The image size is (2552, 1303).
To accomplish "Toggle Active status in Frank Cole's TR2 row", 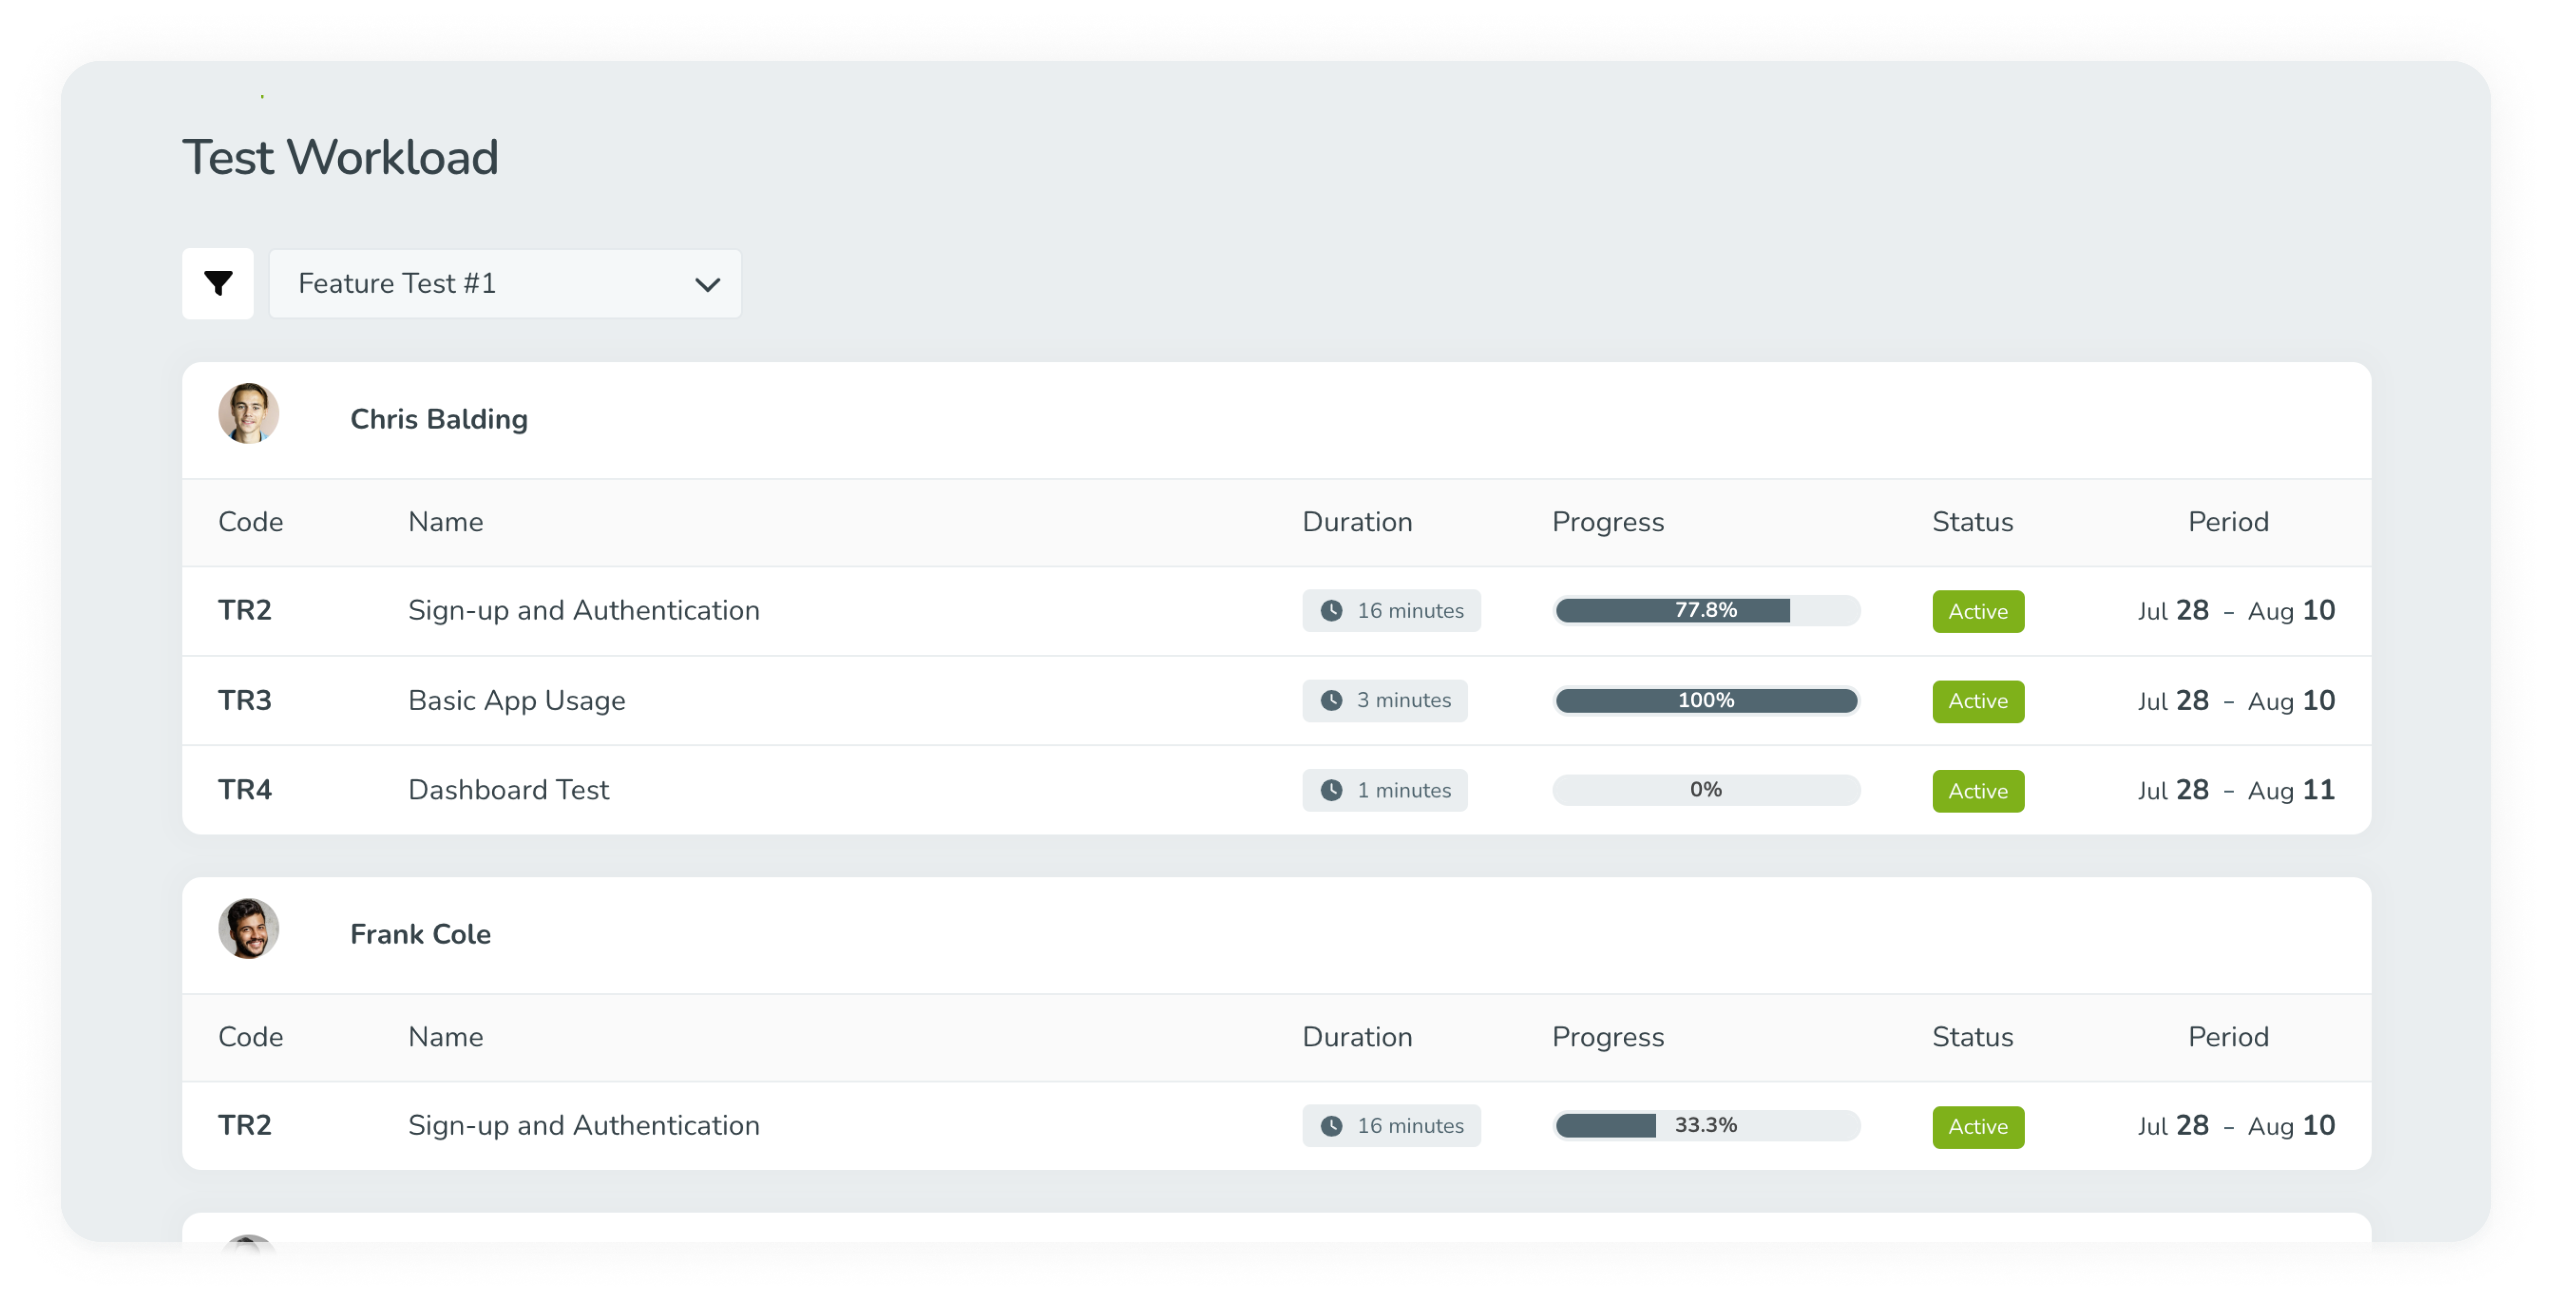I will coord(1977,1127).
